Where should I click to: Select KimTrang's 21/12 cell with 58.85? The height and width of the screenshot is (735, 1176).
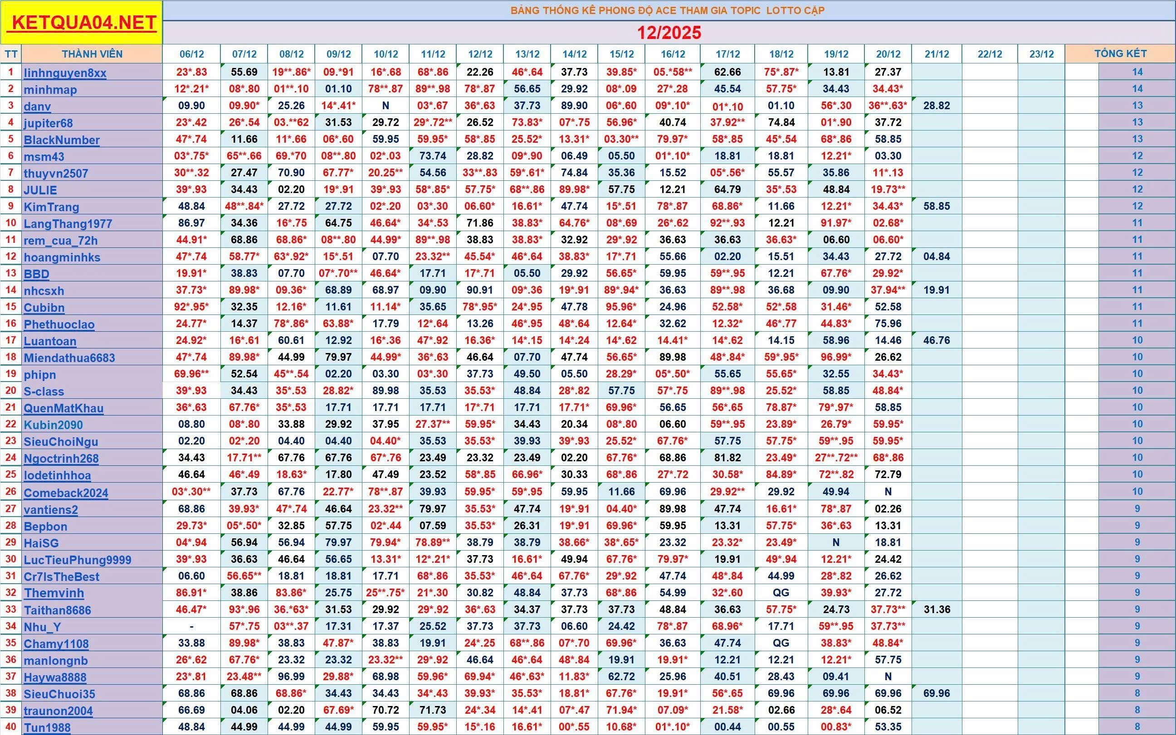click(936, 206)
